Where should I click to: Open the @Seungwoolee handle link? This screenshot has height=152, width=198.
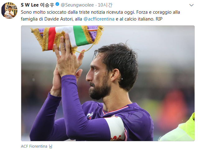[77, 5]
